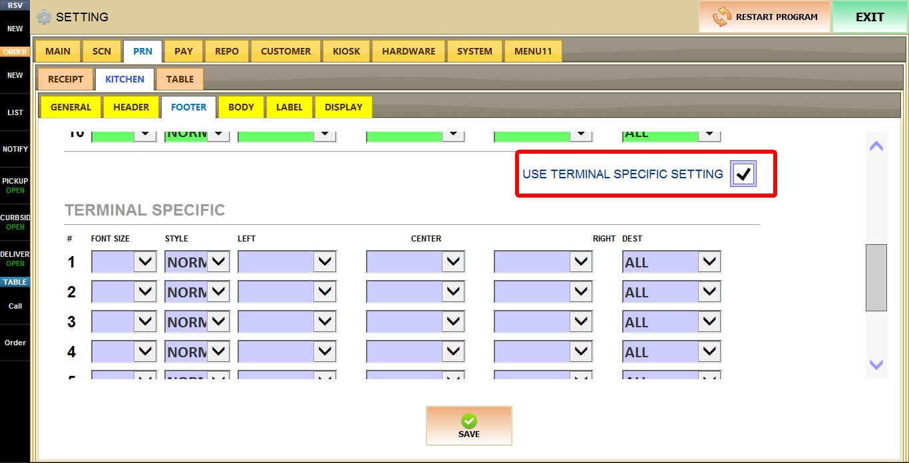
Task: Click the vertical scrollbar thumb
Action: [876, 277]
